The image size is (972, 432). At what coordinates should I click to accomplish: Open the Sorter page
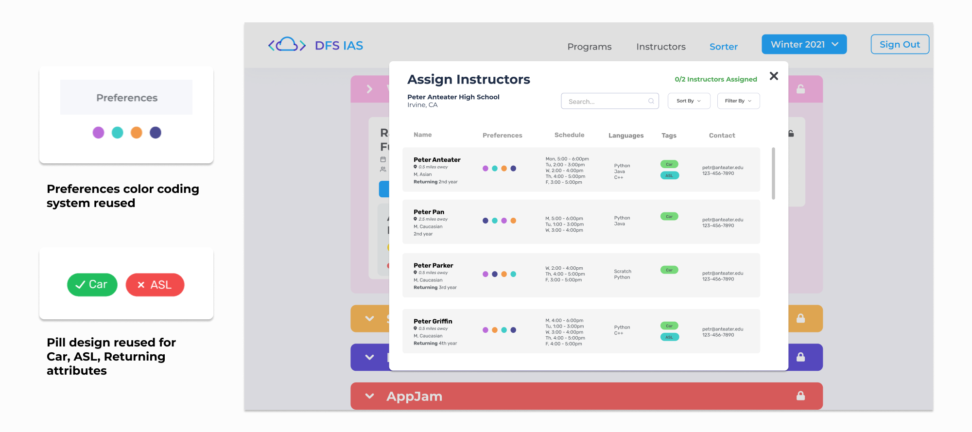point(723,47)
